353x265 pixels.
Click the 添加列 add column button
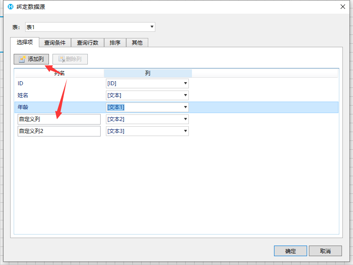pos(31,59)
